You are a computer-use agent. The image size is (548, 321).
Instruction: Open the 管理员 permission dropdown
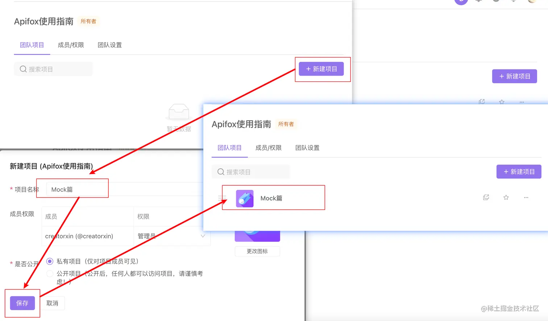[172, 236]
